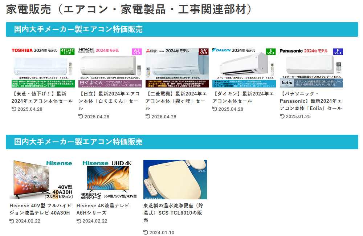
Task: Click the pink AJ series badge on Hitachi image
Action: click(x=136, y=51)
